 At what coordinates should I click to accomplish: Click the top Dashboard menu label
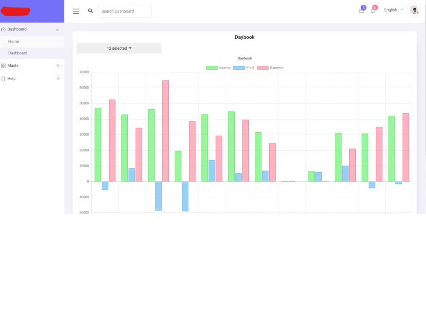coord(17,29)
